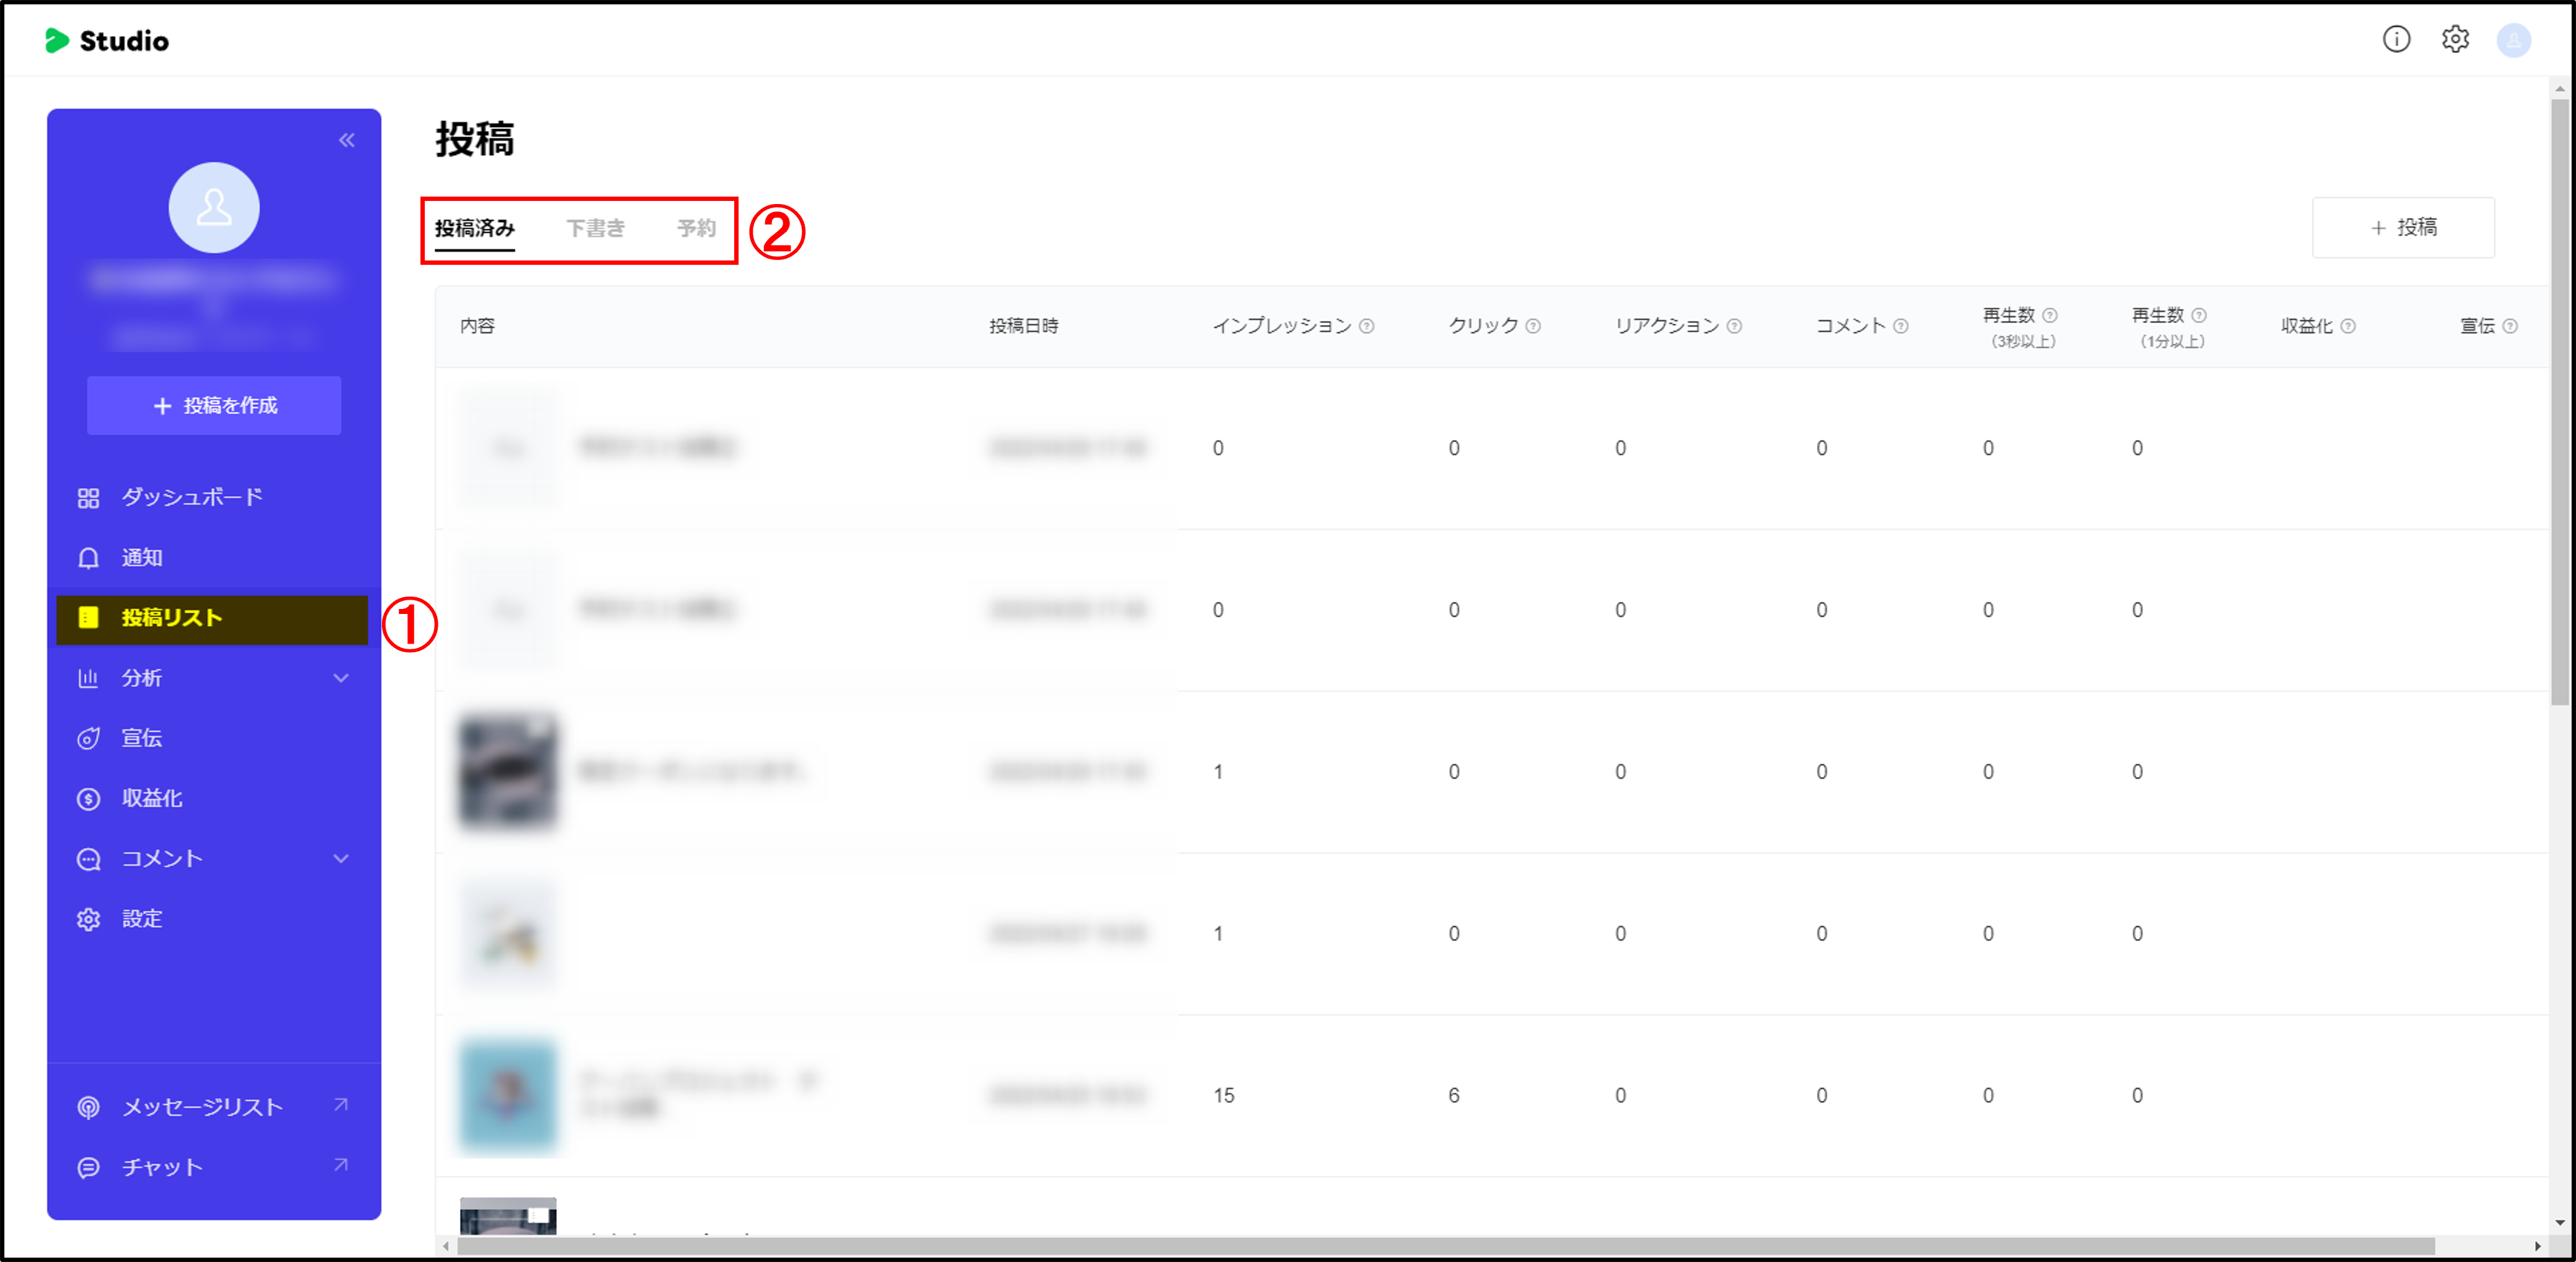This screenshot has width=2576, height=1262.
Task: Click the click count 6
Action: (x=1454, y=1096)
